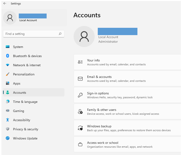Click the Accounts person icon in sidebar
The width and height of the screenshot is (183, 155).
click(x=8, y=92)
